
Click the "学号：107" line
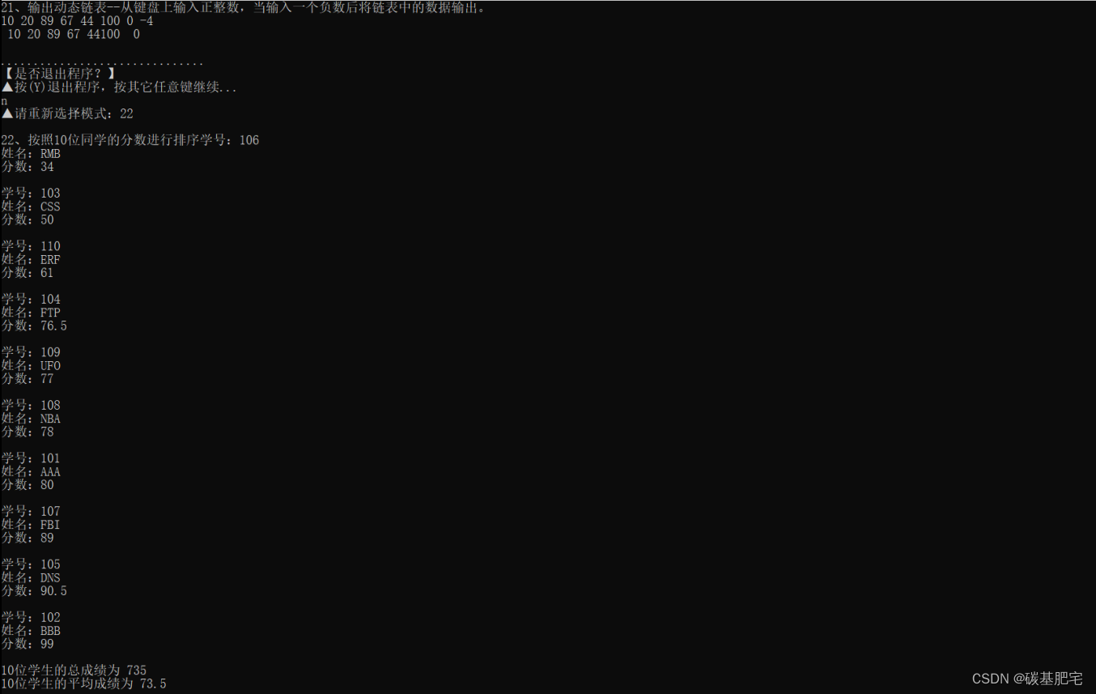pyautogui.click(x=31, y=512)
